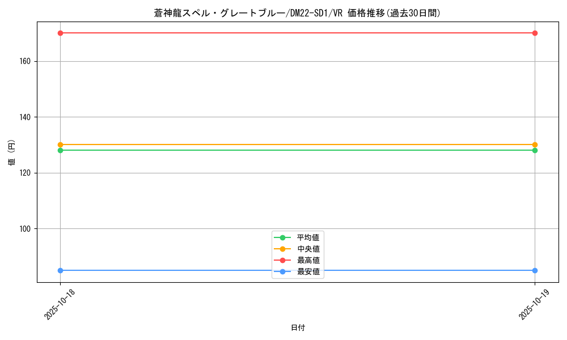The image size is (567, 340).
Task: Click the red 最高値 legend marker
Action: click(282, 260)
